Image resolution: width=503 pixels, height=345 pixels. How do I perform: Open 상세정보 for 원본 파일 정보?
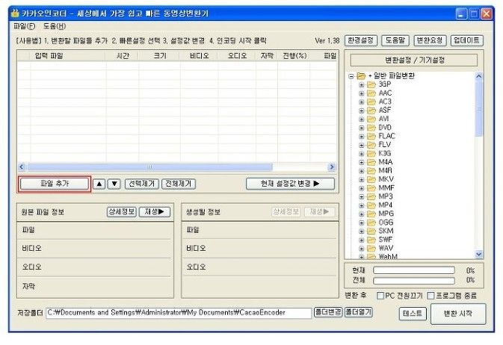click(x=122, y=211)
